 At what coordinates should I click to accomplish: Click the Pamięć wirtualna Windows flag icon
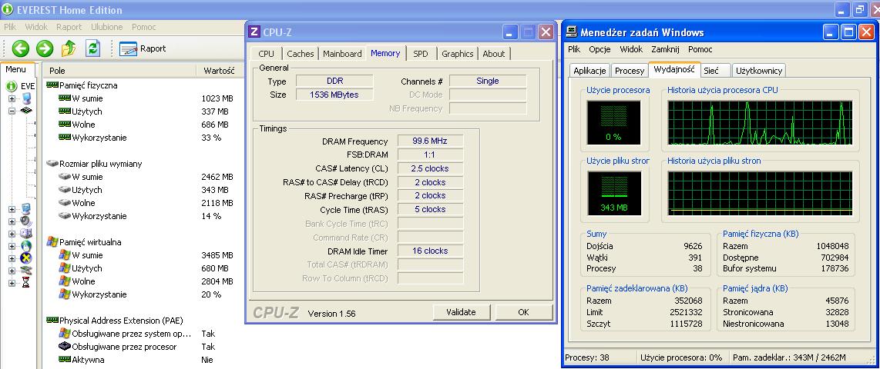[x=52, y=242]
